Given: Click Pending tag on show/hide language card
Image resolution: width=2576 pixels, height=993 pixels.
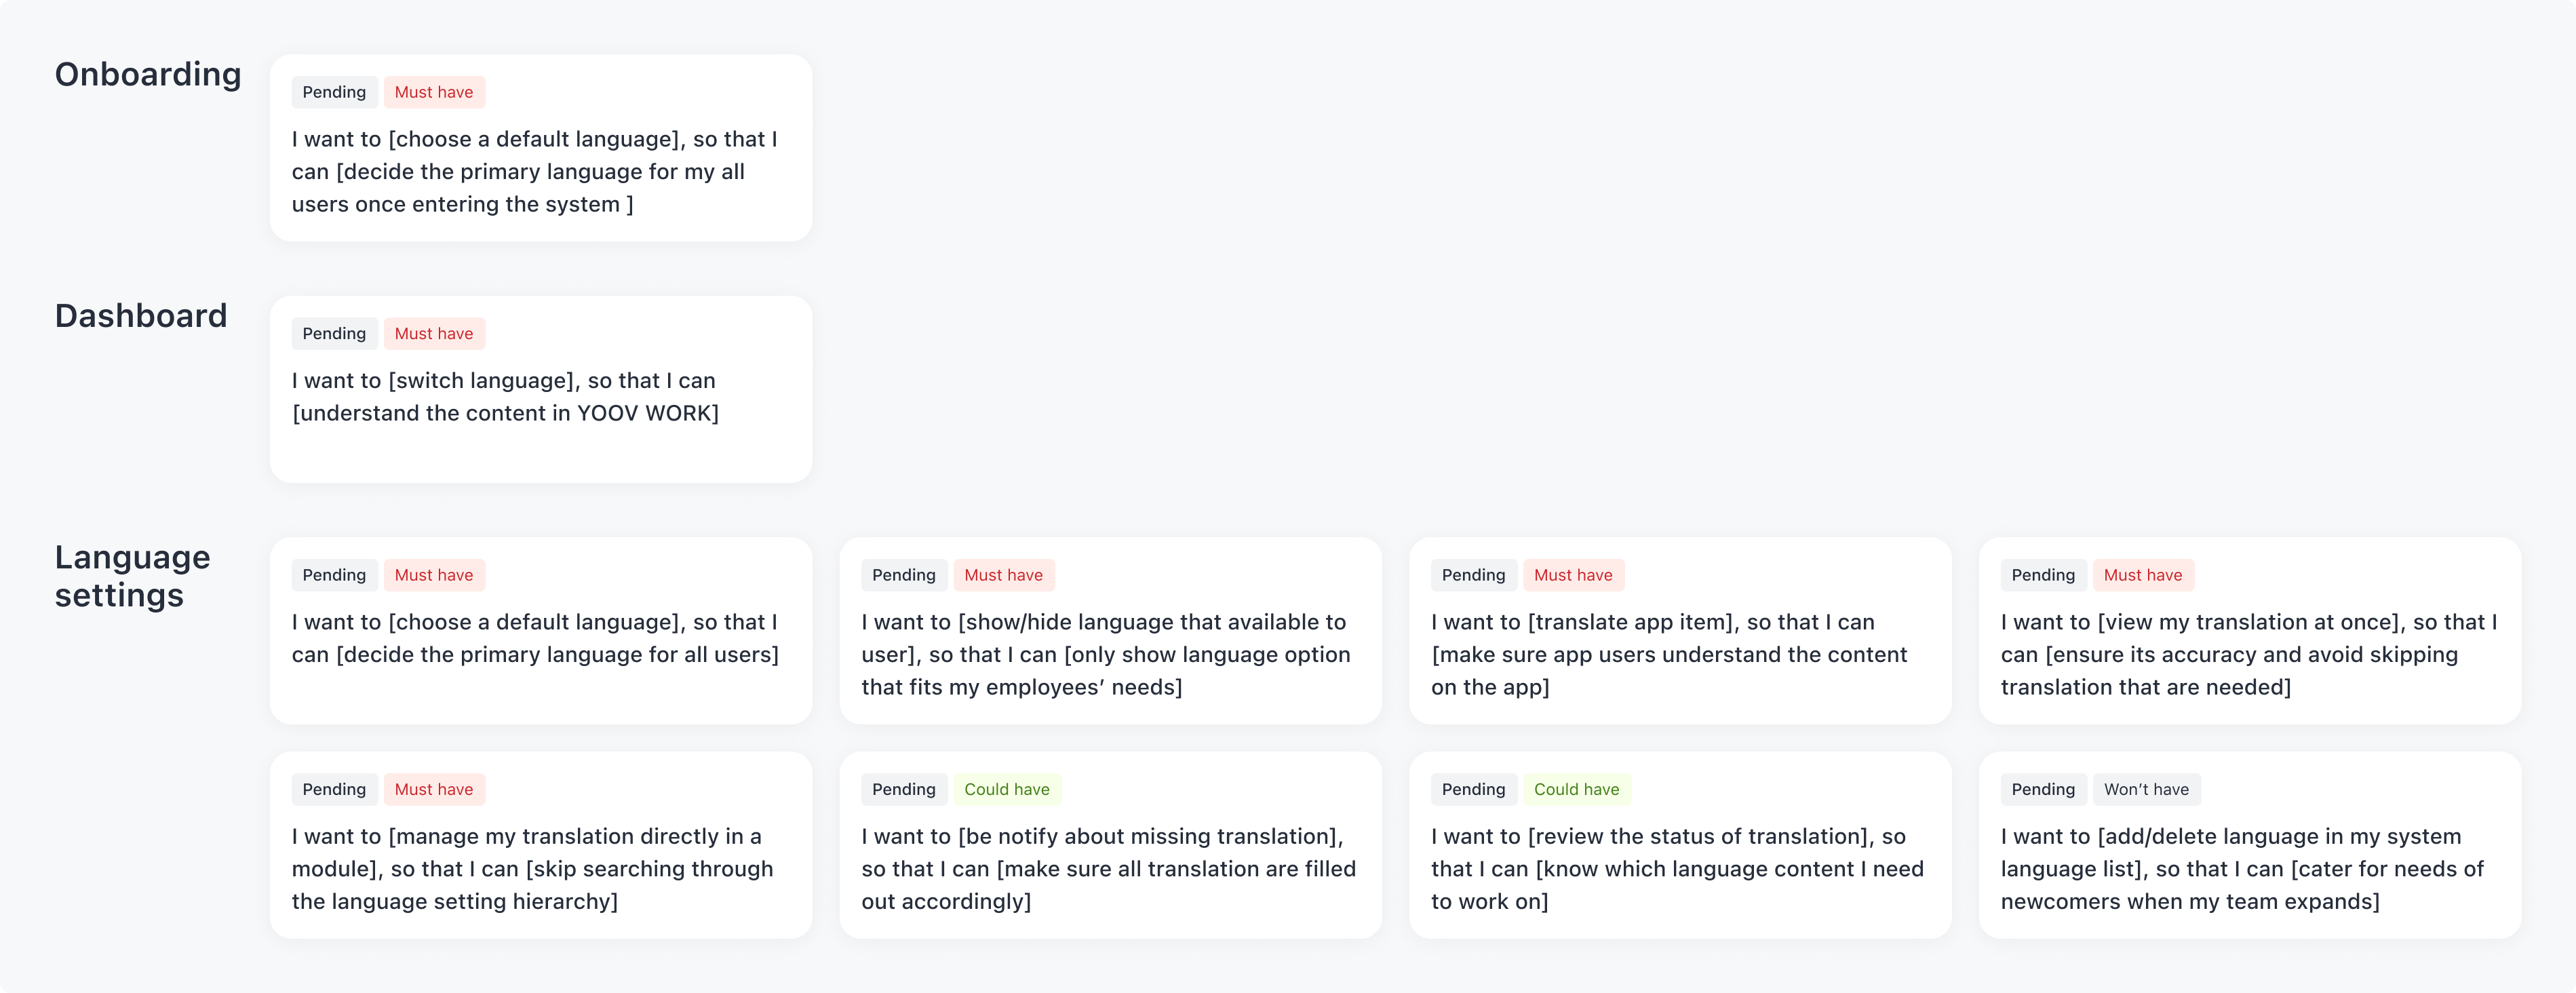Looking at the screenshot, I should pyautogui.click(x=904, y=575).
